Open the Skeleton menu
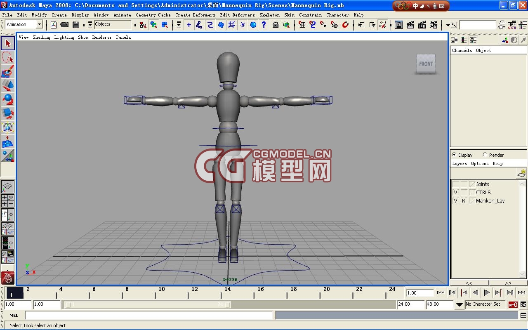This screenshot has width=528, height=330. 269,15
